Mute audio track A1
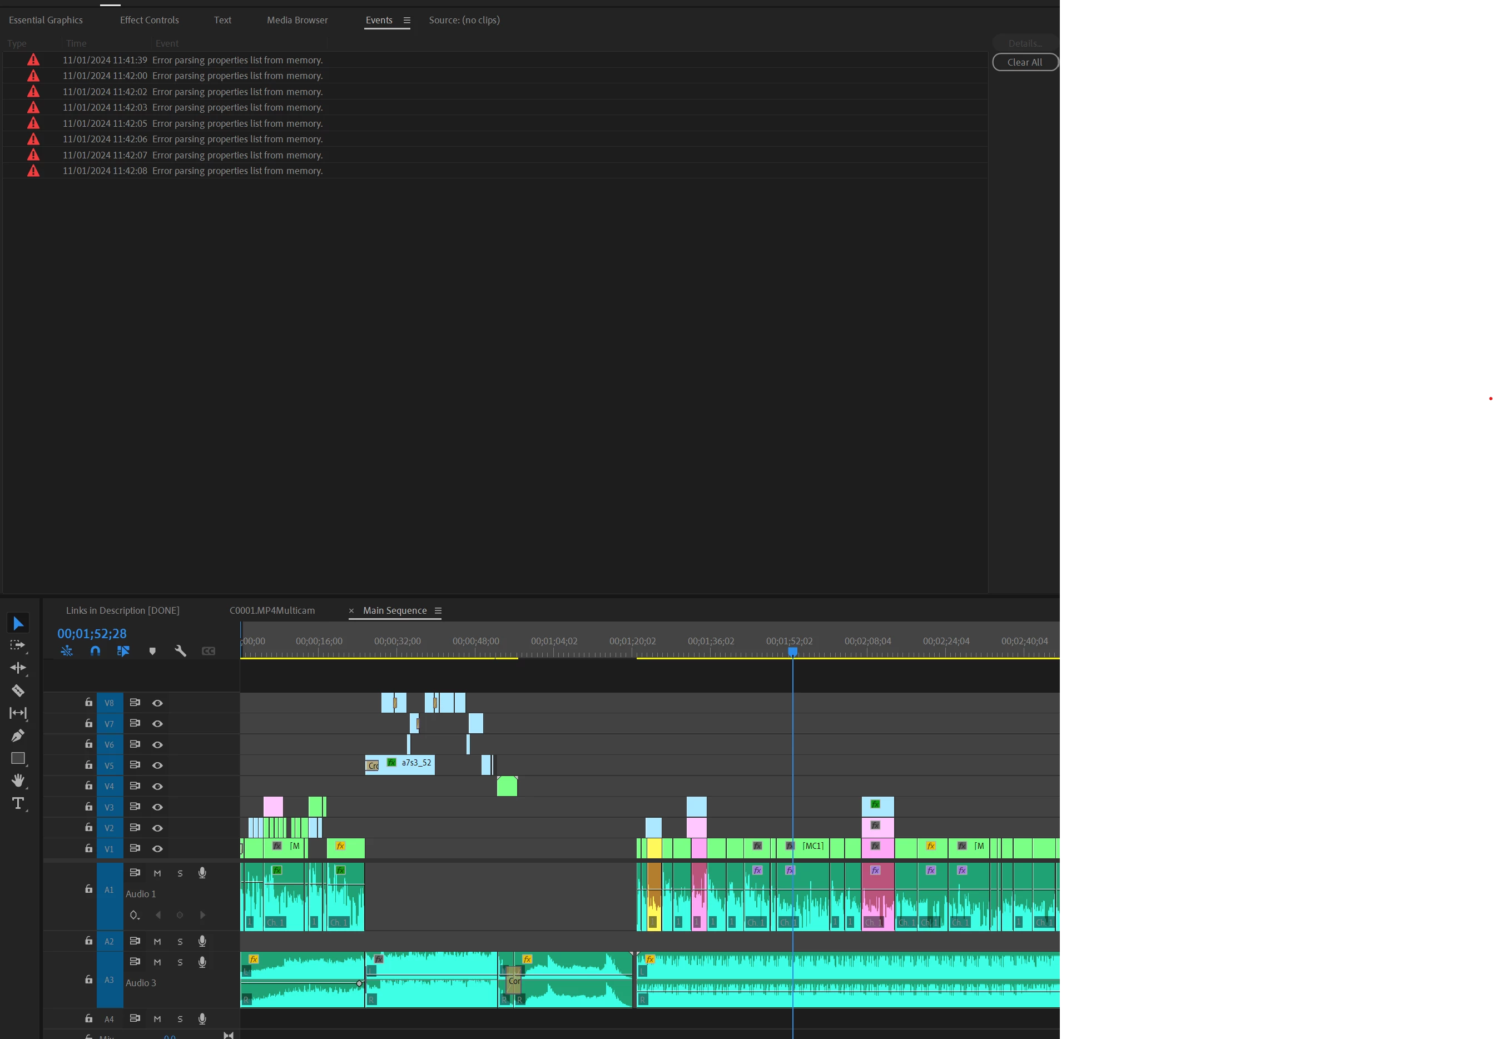 (x=157, y=873)
